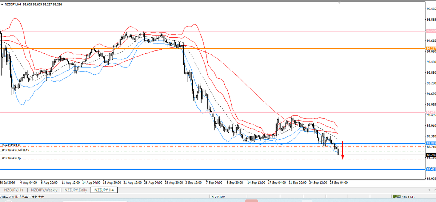The height and width of the screenshot is (202, 436).
Task: Click the 92.880 price scale value
Action: (x=431, y=73)
